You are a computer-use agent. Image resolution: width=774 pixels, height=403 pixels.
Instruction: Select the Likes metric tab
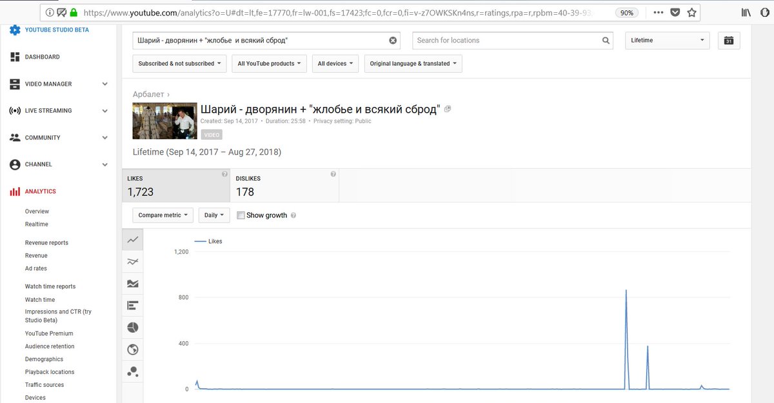[175, 186]
